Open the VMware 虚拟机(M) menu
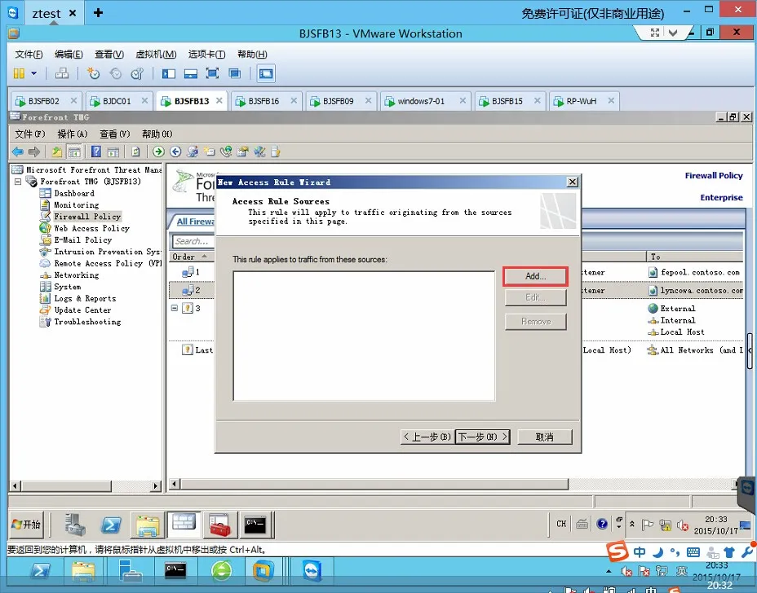The height and width of the screenshot is (593, 757). (x=156, y=54)
